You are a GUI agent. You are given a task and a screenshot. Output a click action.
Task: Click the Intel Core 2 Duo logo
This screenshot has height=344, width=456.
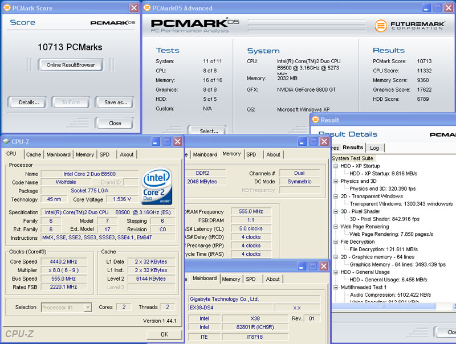click(x=157, y=186)
